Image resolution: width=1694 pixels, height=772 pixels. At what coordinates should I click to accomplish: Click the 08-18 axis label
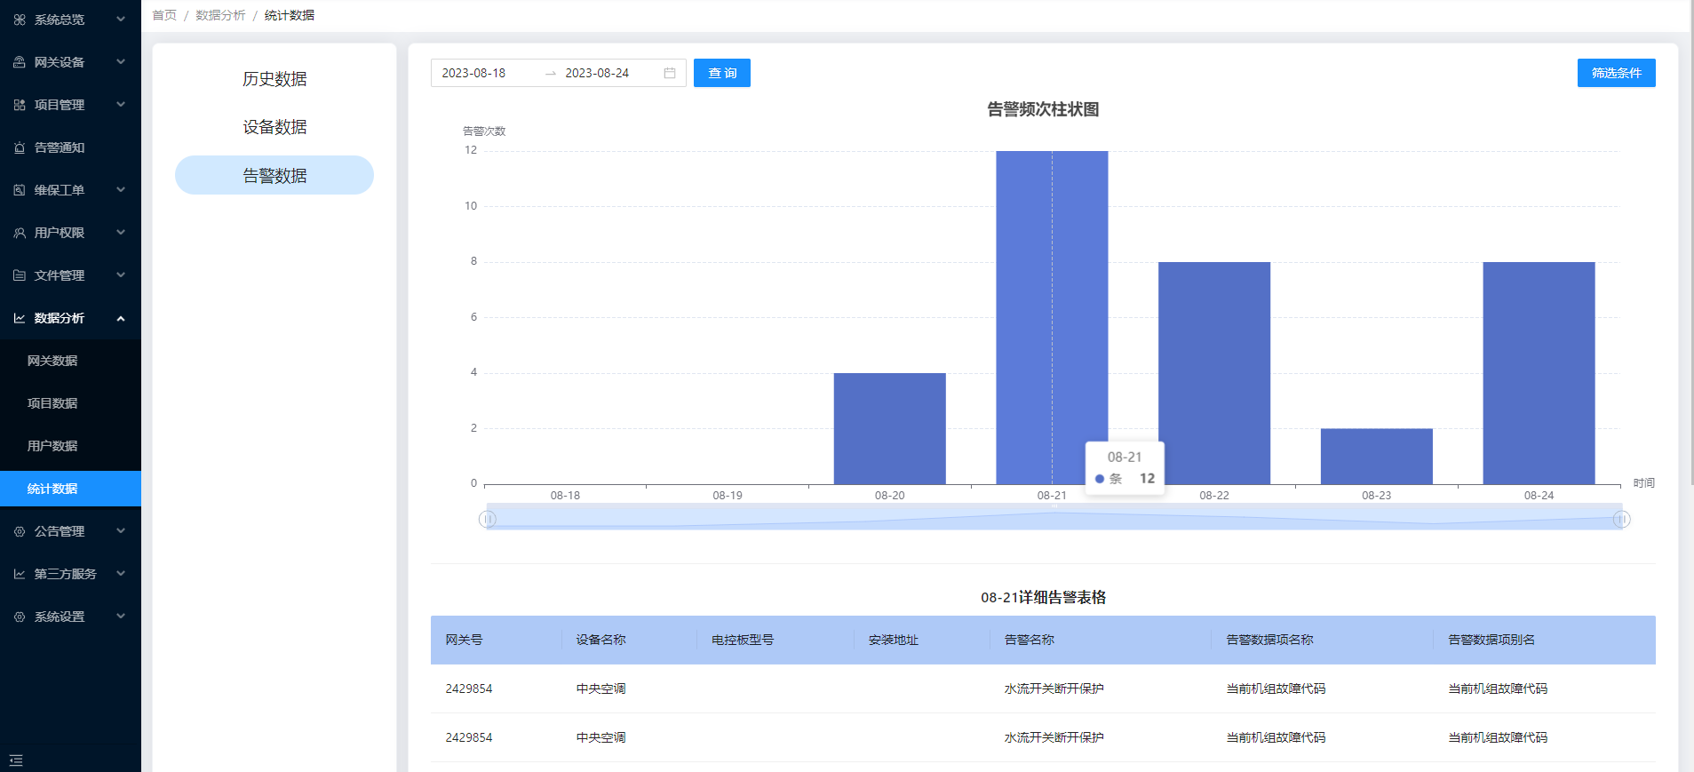point(565,496)
